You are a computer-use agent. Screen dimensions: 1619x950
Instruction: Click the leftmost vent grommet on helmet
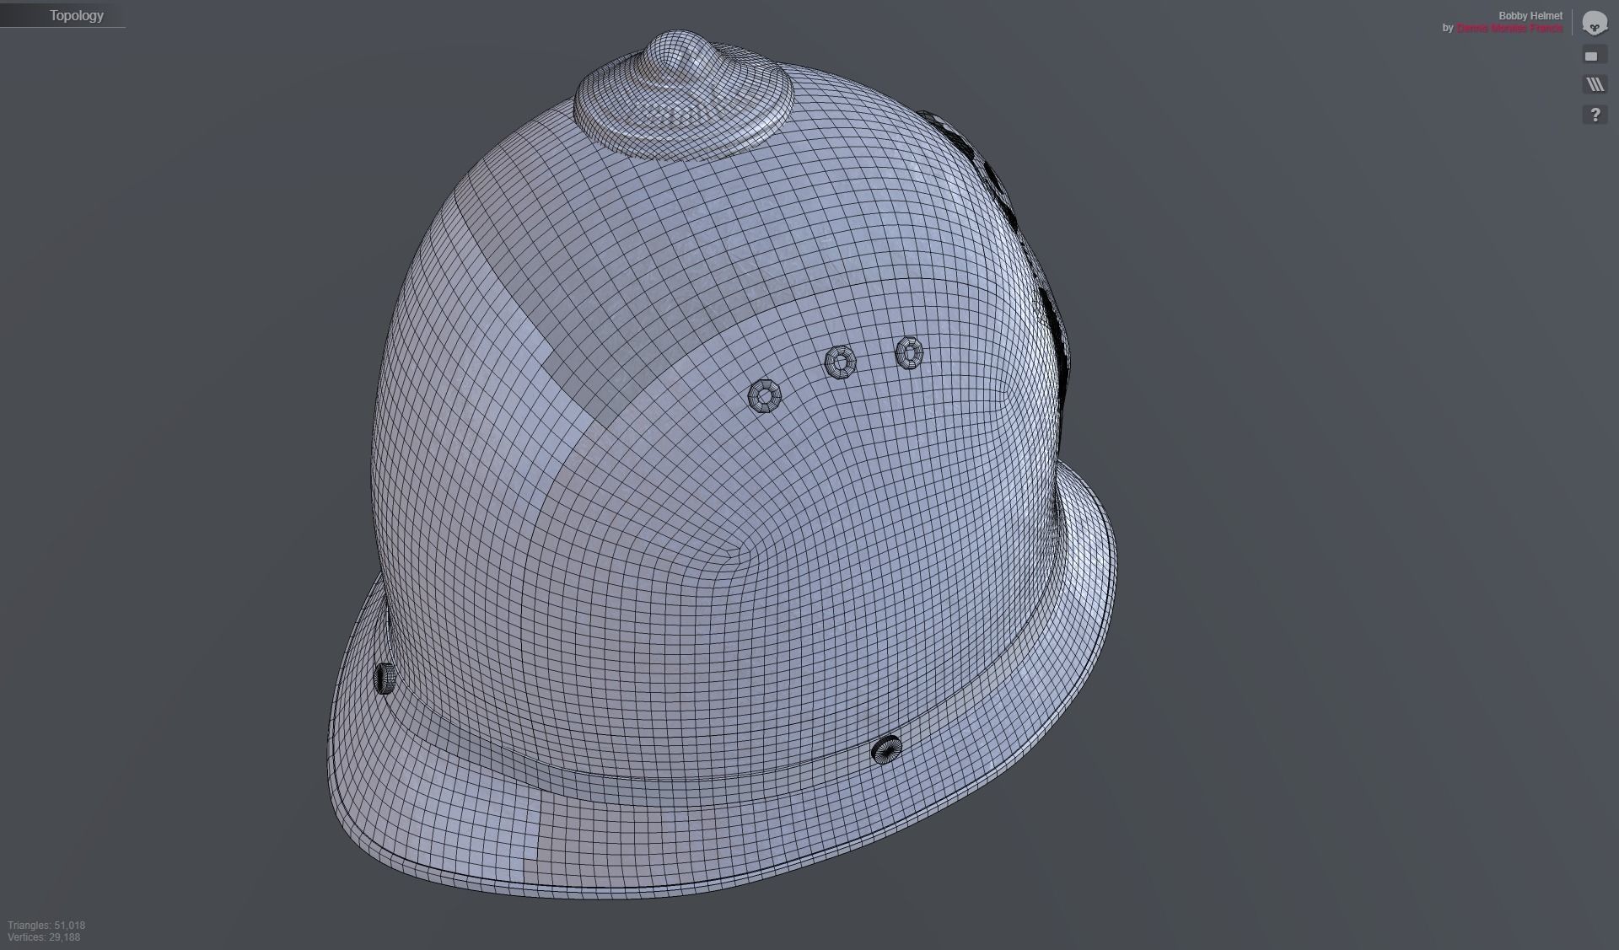pos(765,395)
